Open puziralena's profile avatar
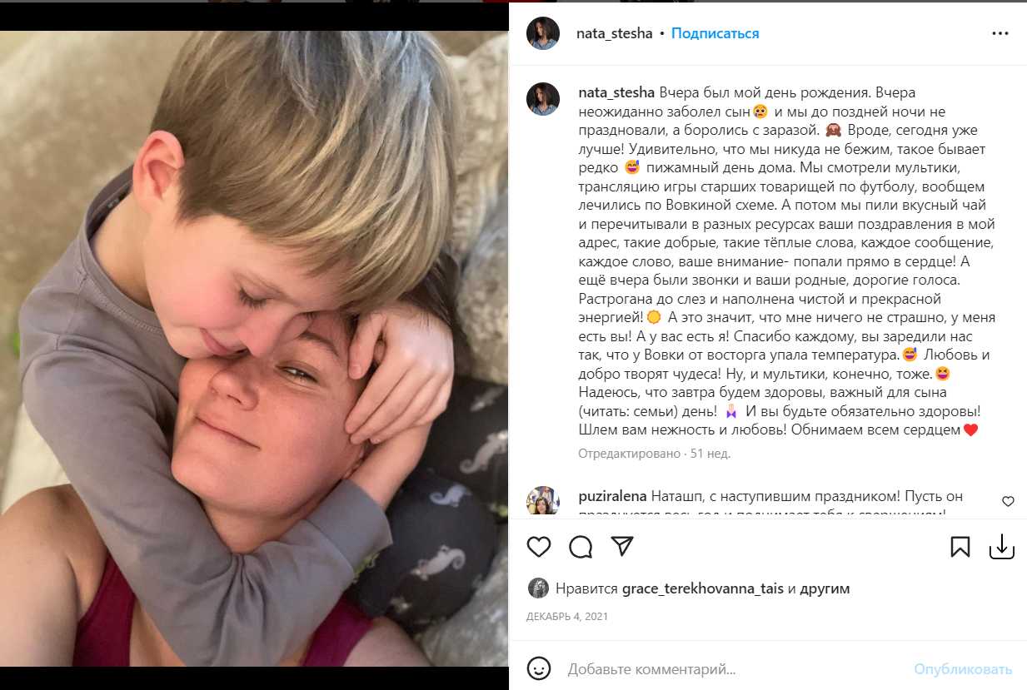The height and width of the screenshot is (690, 1027). click(542, 502)
